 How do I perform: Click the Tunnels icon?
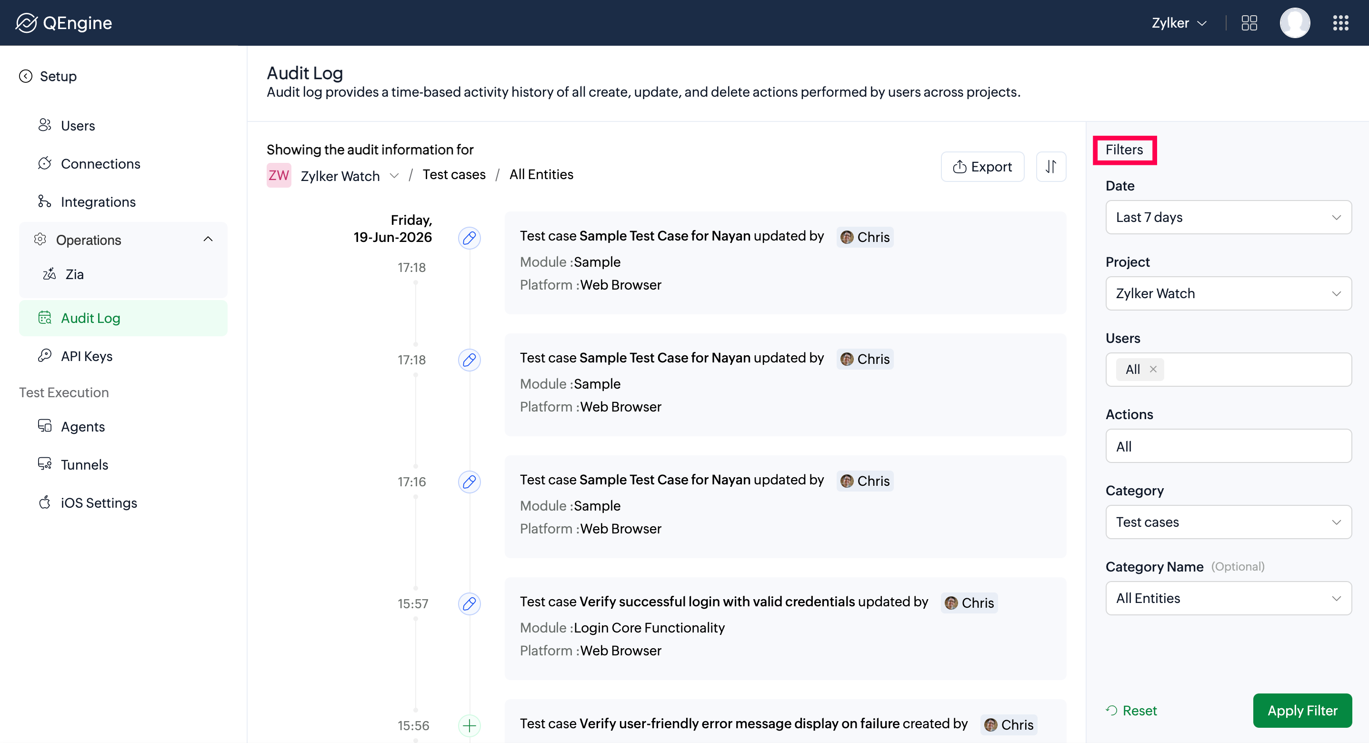(45, 464)
